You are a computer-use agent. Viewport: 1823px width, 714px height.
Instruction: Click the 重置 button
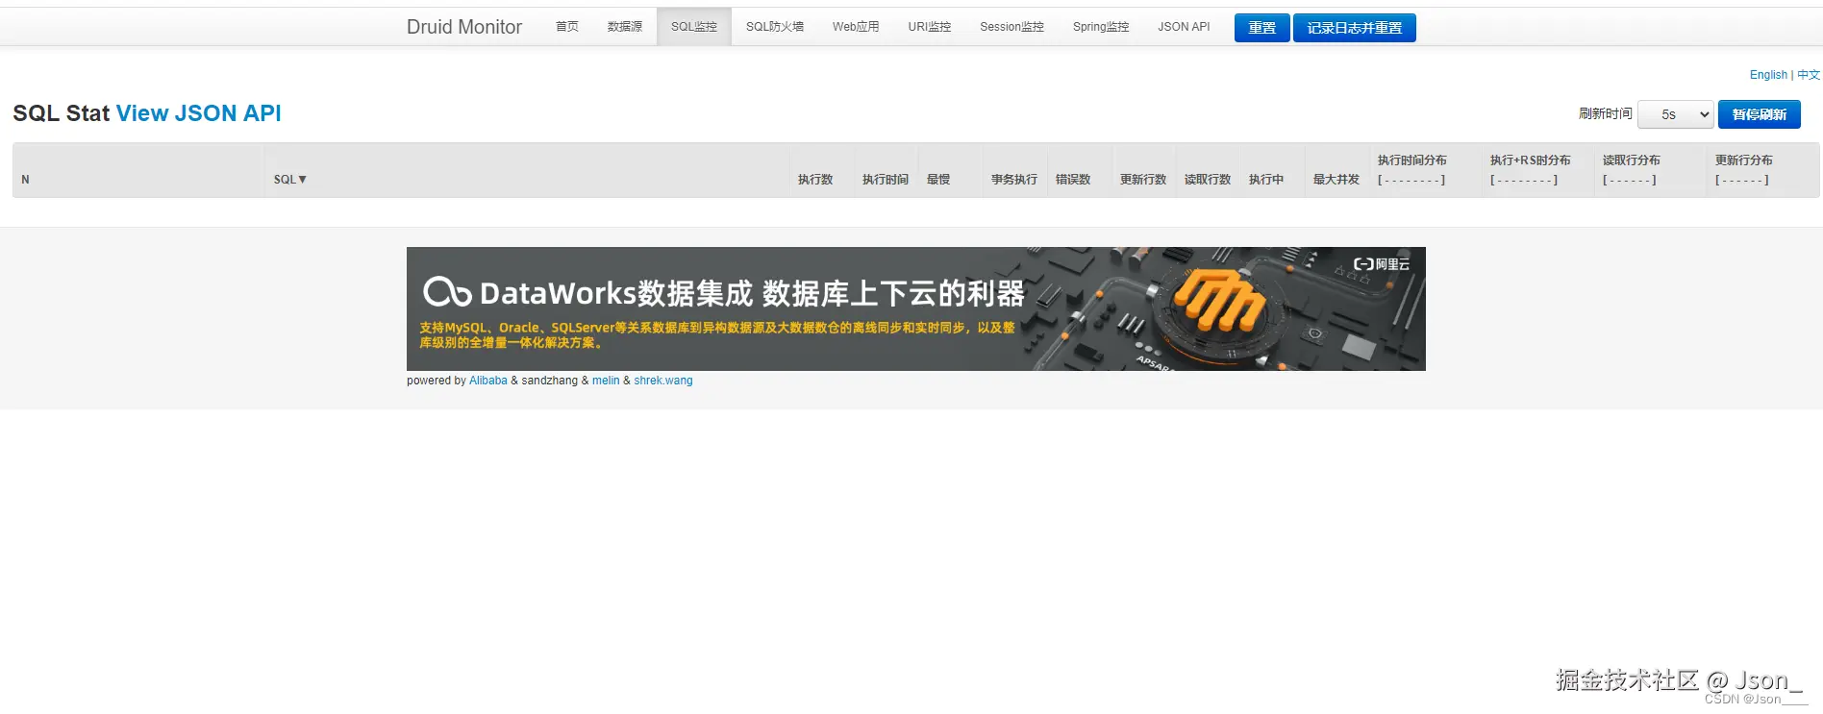click(x=1261, y=28)
